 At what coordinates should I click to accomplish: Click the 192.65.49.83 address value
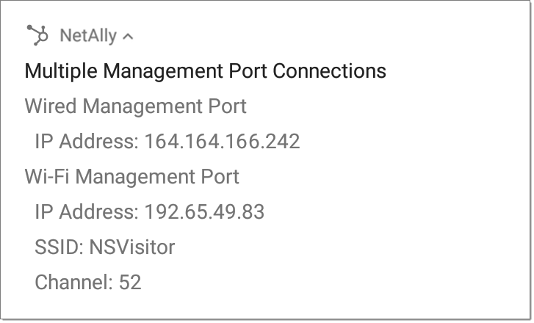tap(204, 211)
